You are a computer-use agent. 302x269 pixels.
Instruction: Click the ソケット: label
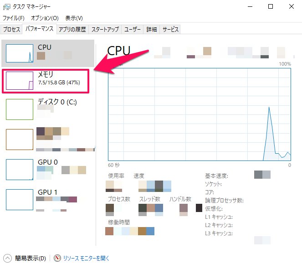pyautogui.click(x=213, y=184)
